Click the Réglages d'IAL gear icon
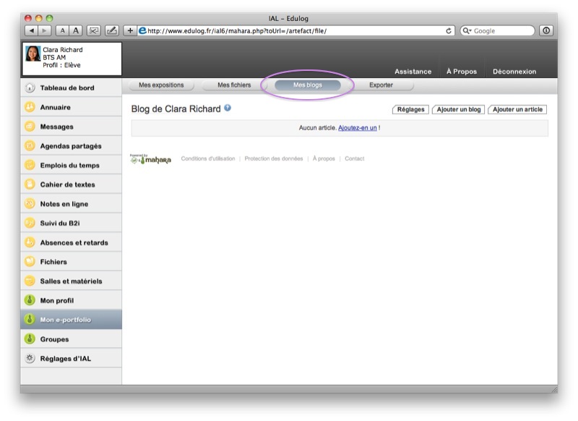 30,359
